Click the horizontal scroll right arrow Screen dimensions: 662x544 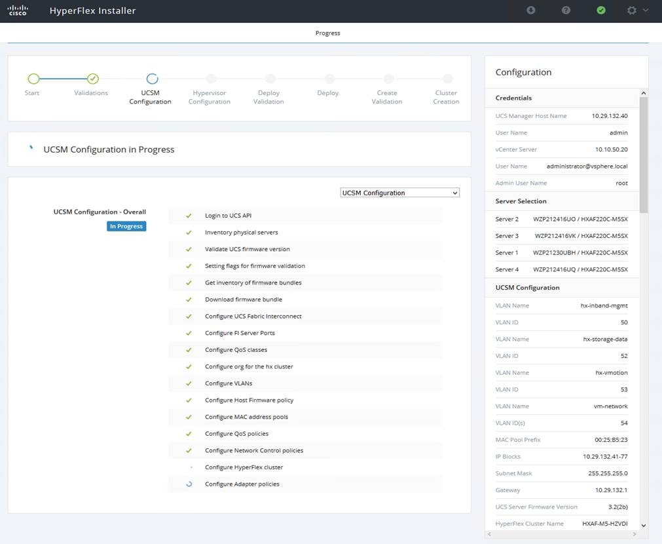click(x=634, y=534)
